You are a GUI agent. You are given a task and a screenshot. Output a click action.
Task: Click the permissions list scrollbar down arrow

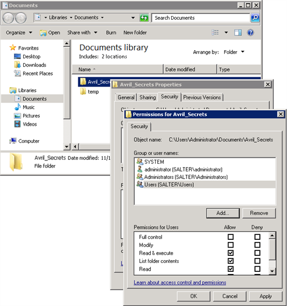pyautogui.click(x=272, y=271)
